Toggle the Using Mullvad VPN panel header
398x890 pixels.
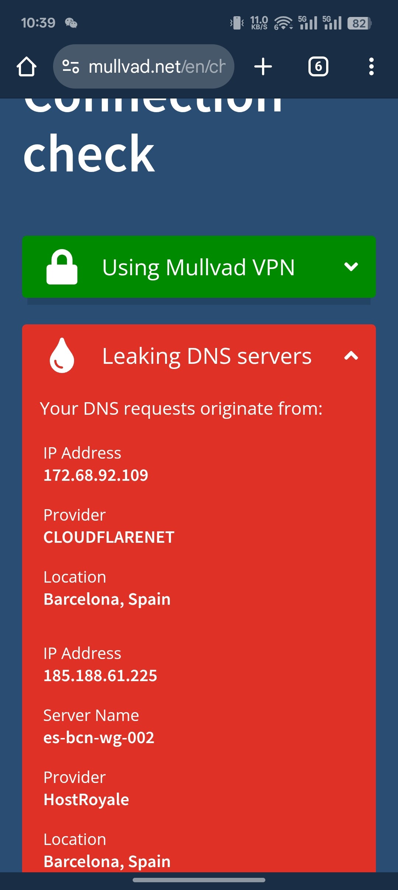coord(199,267)
